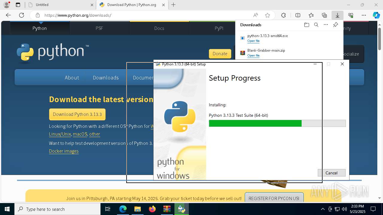The width and height of the screenshot is (383, 215).
Task: Click Download Python 3.13.3 button
Action: click(x=77, y=114)
